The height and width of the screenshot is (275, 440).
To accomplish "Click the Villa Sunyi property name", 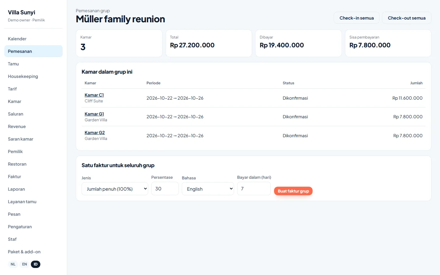I will (x=21, y=13).
